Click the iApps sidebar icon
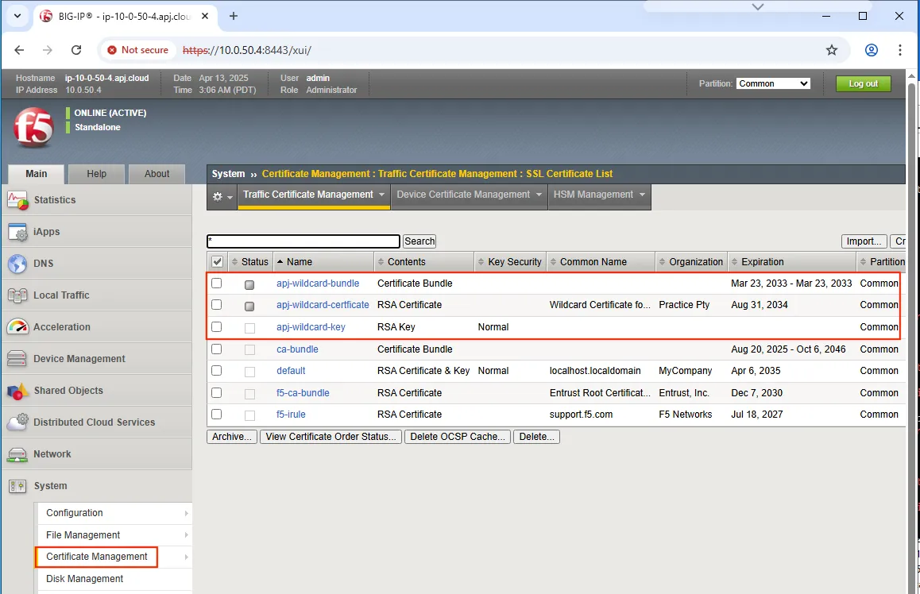 tap(17, 232)
